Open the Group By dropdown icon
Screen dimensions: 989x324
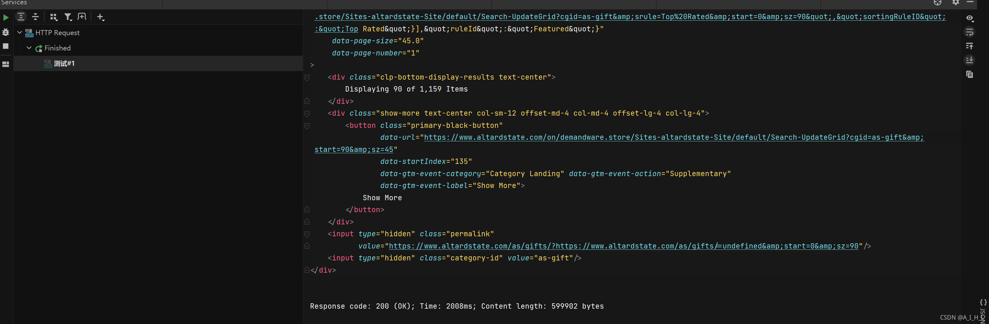coord(54,17)
